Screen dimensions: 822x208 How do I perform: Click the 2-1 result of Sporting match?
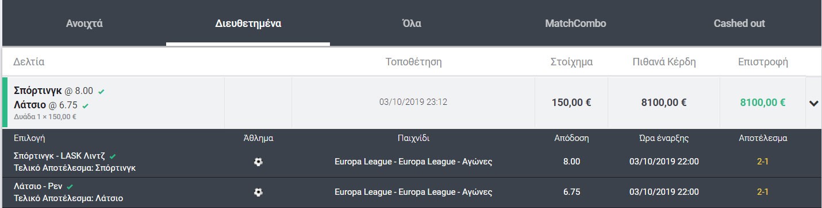pos(763,162)
